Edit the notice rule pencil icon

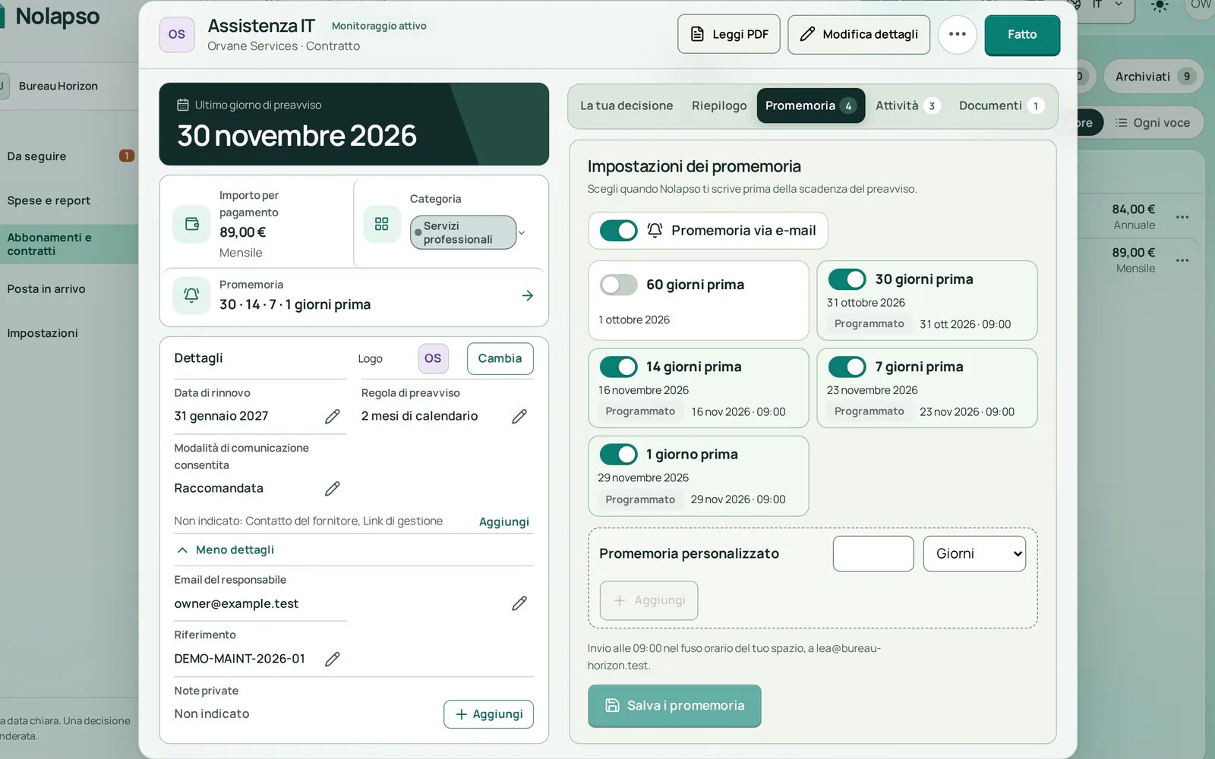tap(519, 416)
